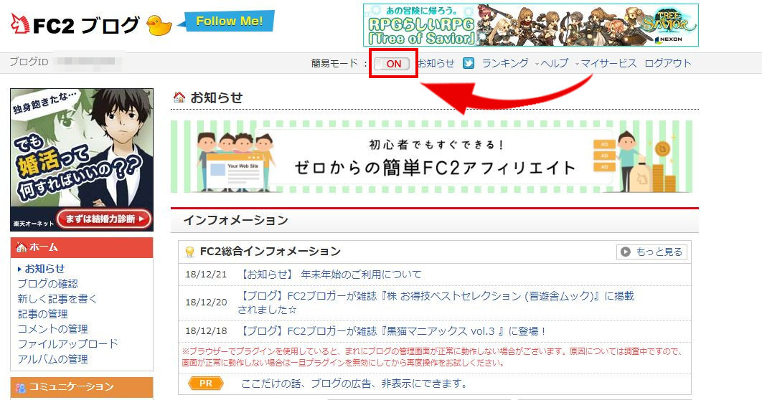Open the FC2アフィリエイト beginner banner
Screen dimensions: 762x400
(431, 157)
